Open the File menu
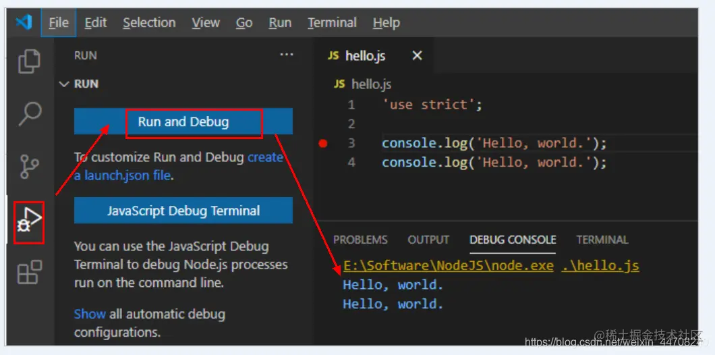The image size is (715, 355). [x=59, y=22]
